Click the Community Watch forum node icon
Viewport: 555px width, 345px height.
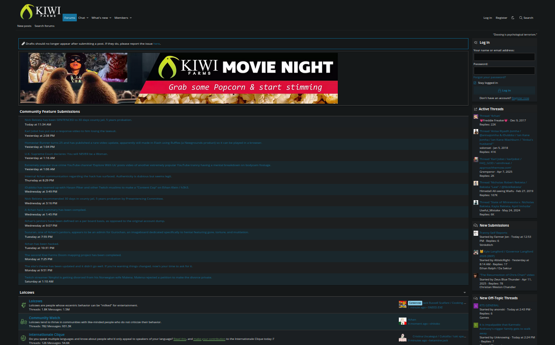(x=23, y=322)
